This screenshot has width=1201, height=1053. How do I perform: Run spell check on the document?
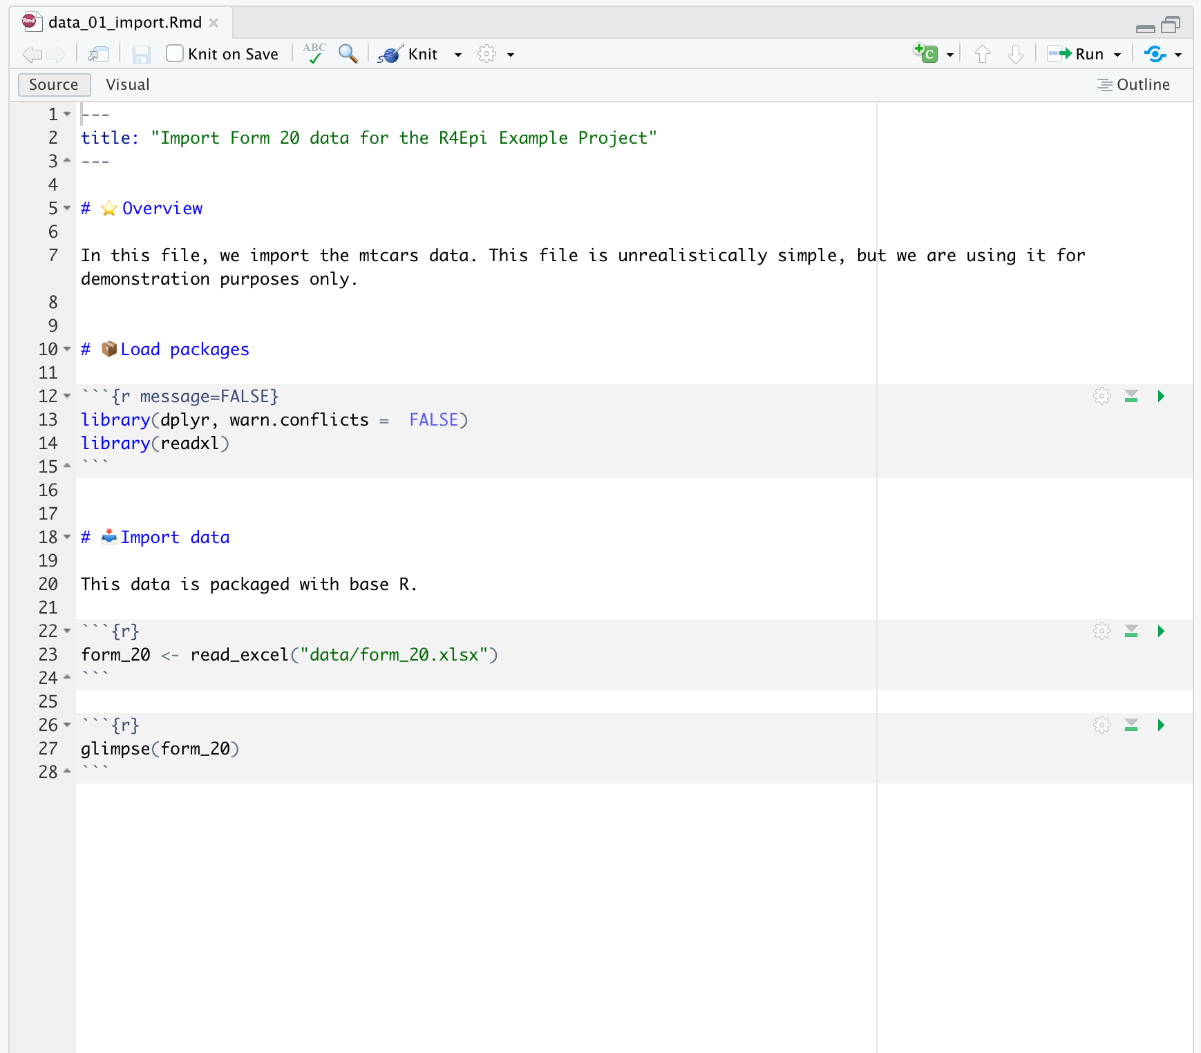tap(314, 54)
